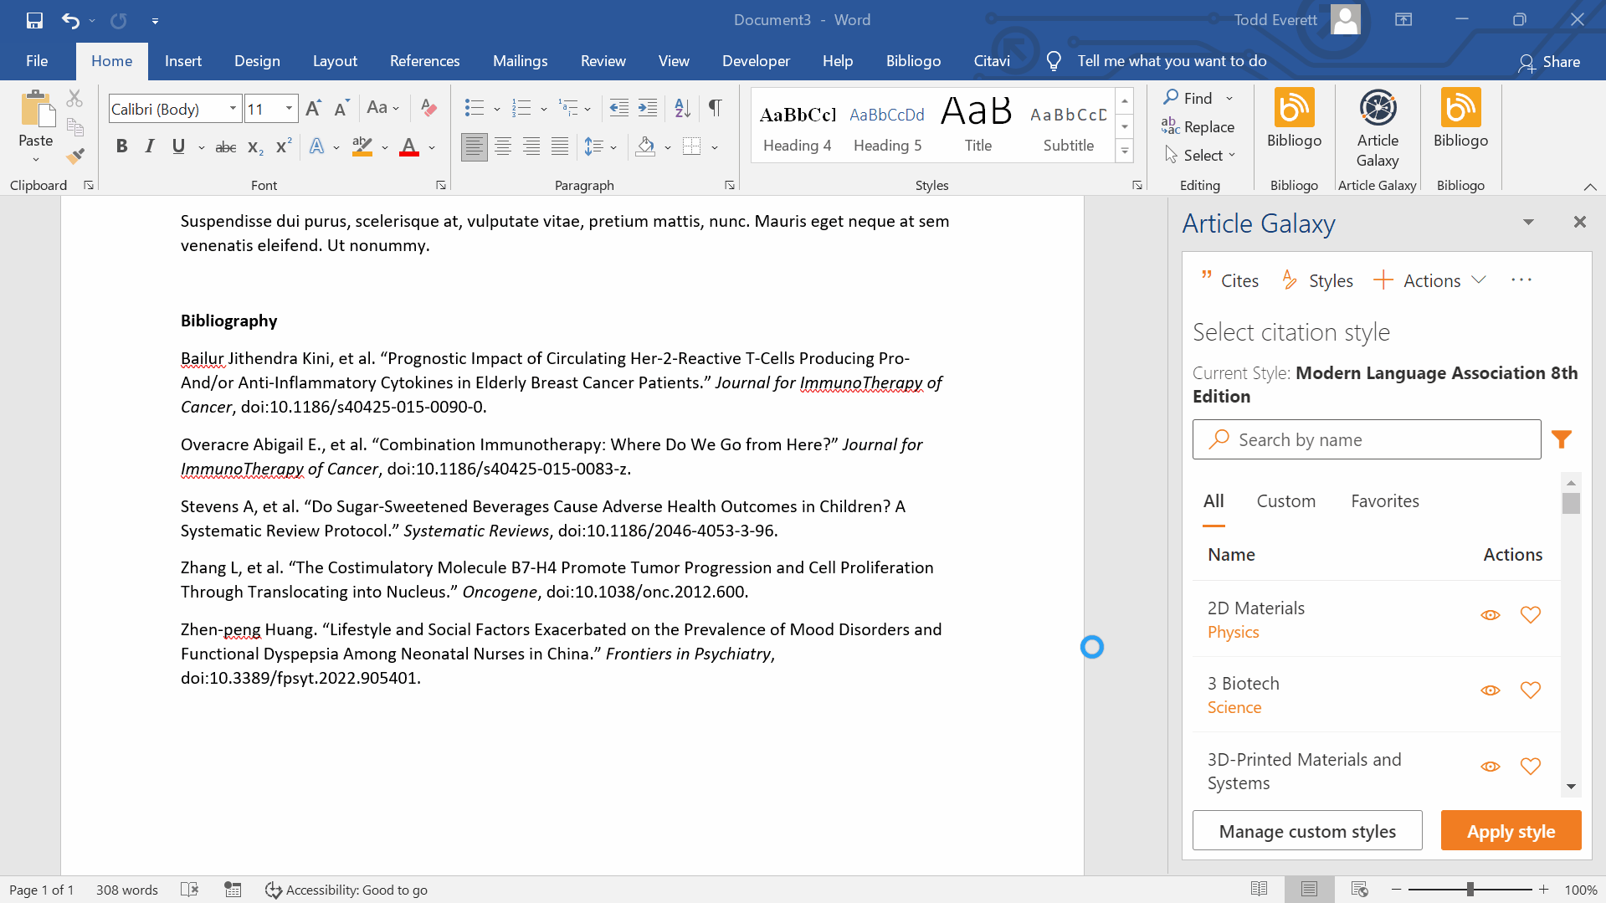This screenshot has width=1606, height=903.
Task: Favorite the 3 Biotech style heart
Action: click(1531, 690)
